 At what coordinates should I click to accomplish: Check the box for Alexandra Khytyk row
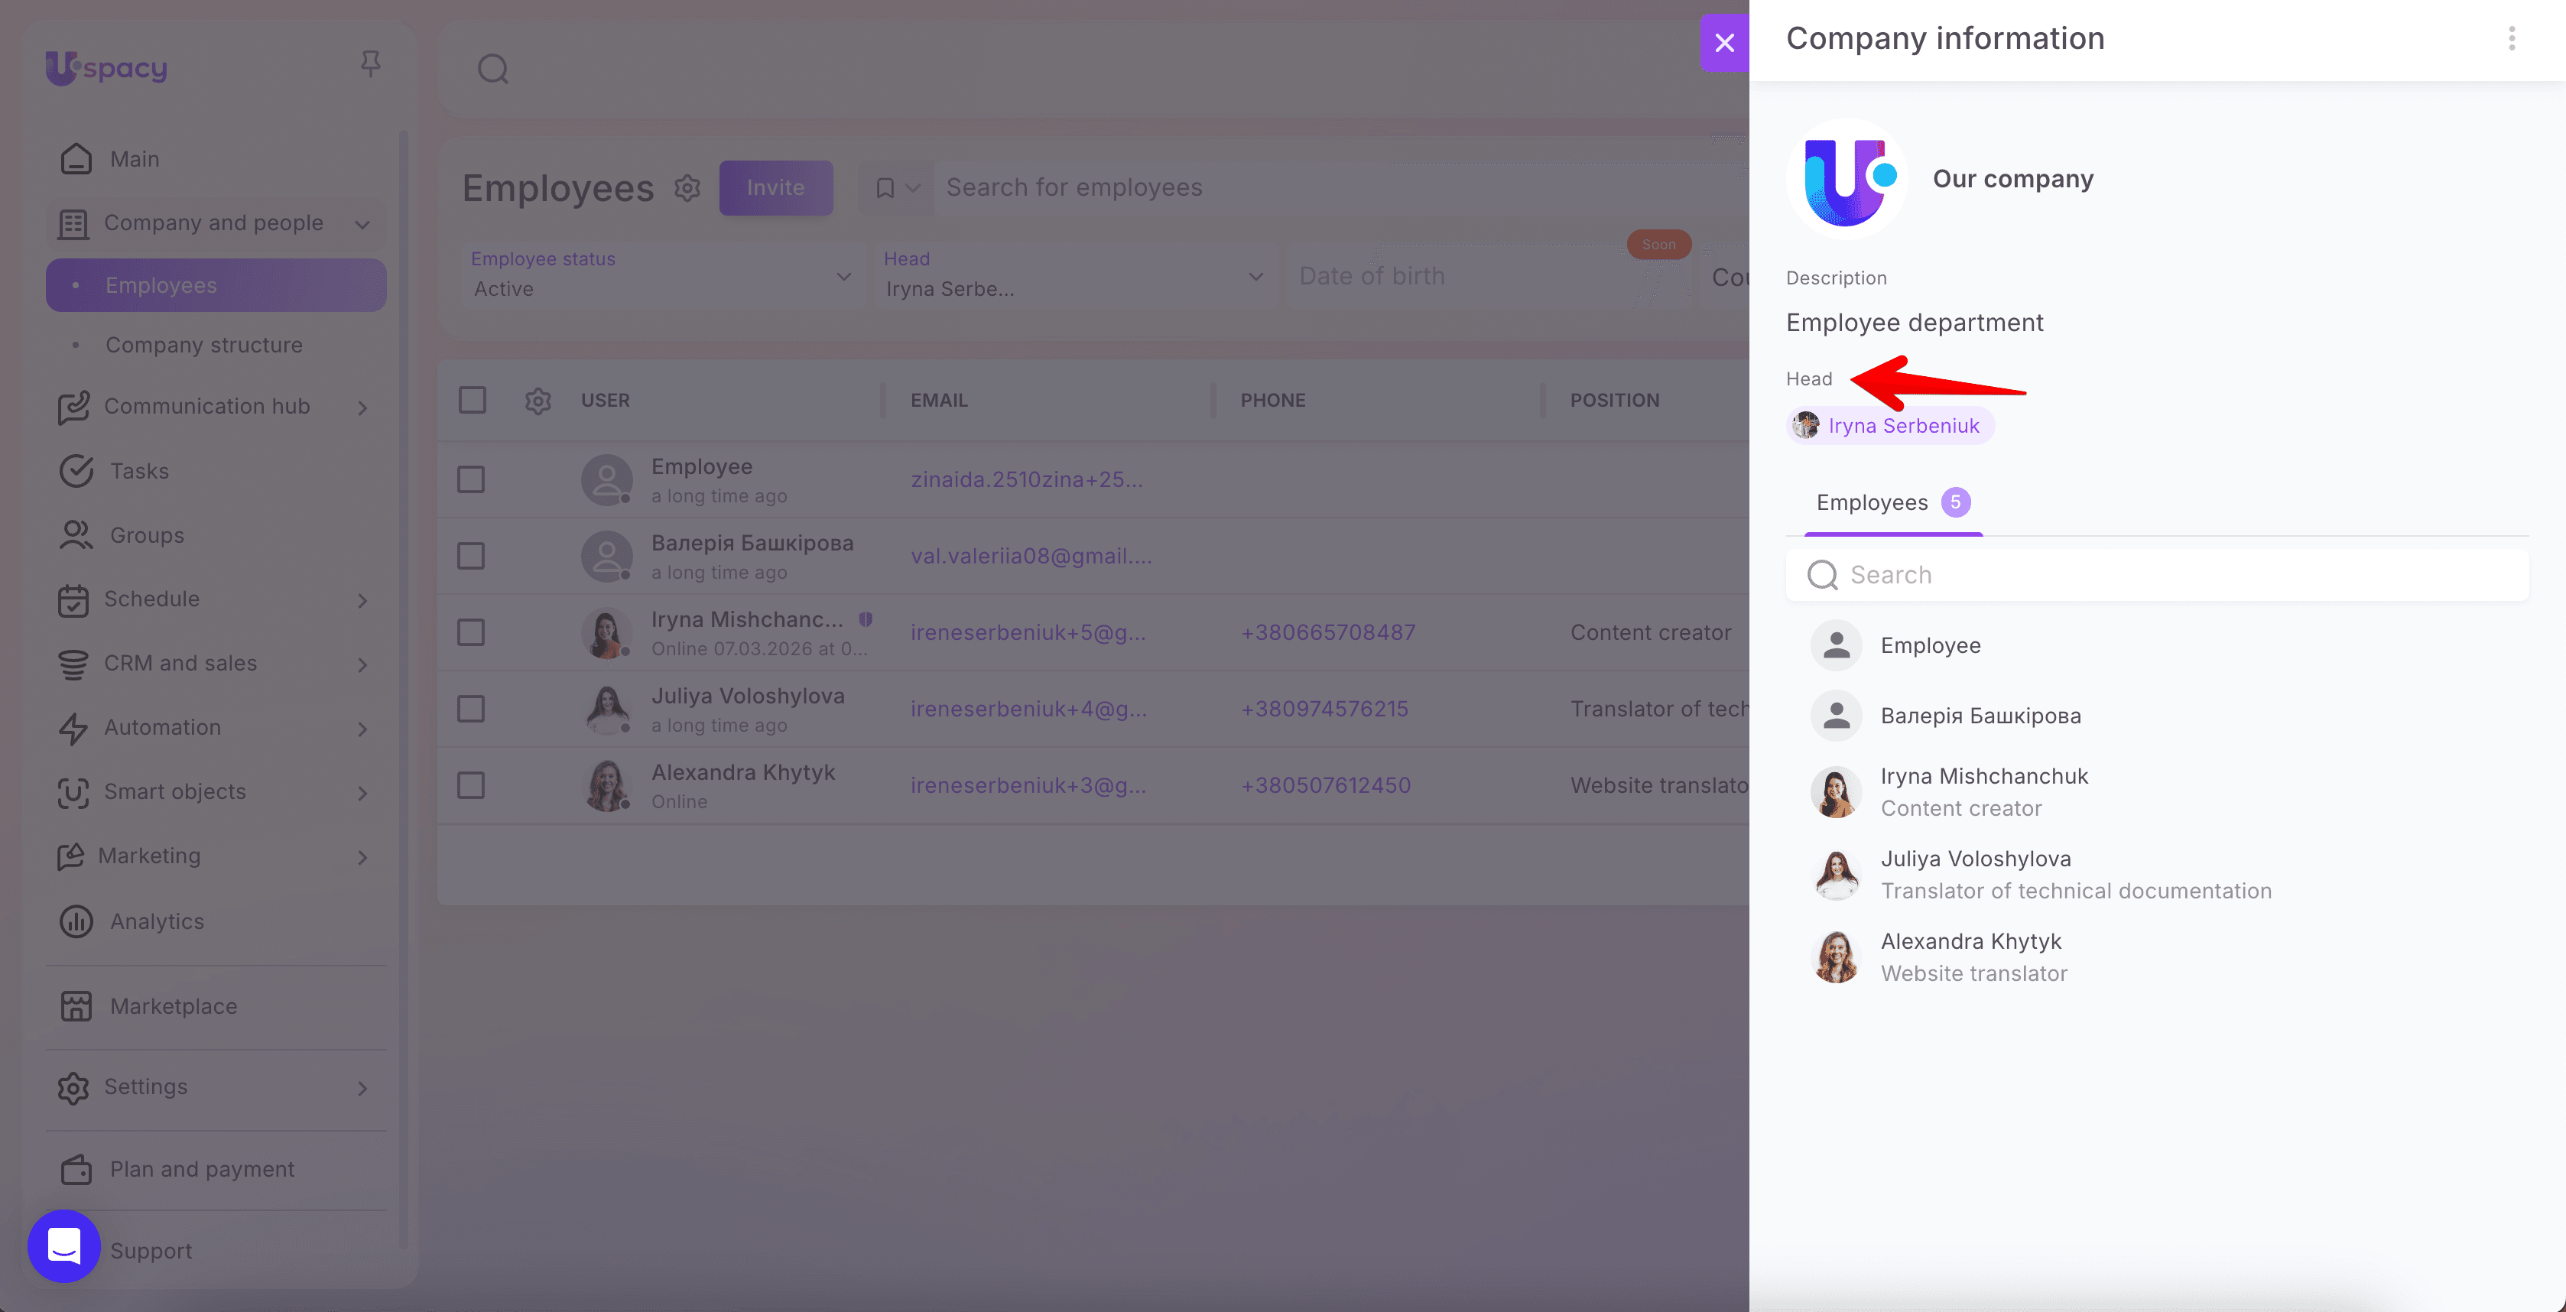click(471, 786)
